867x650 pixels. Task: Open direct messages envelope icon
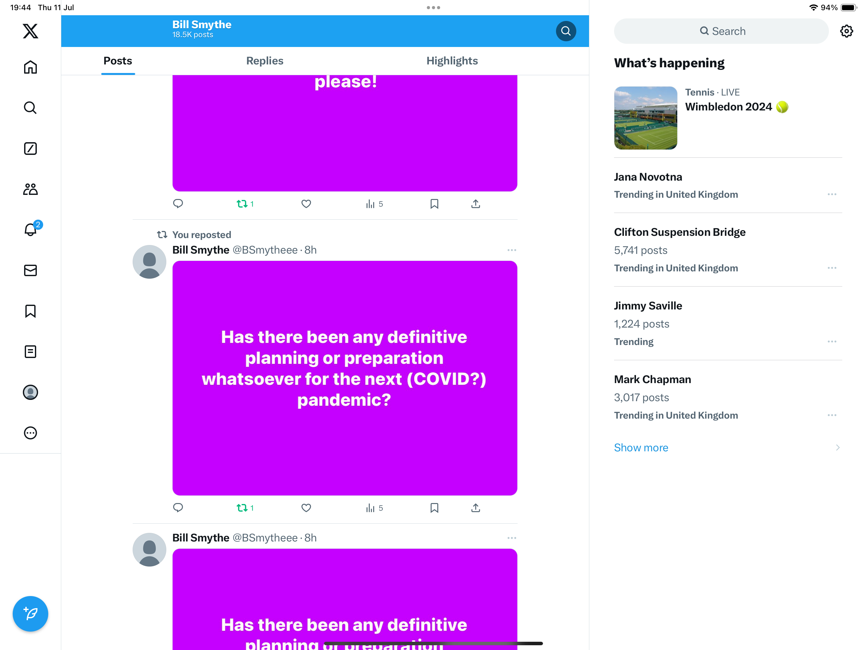[x=30, y=270]
